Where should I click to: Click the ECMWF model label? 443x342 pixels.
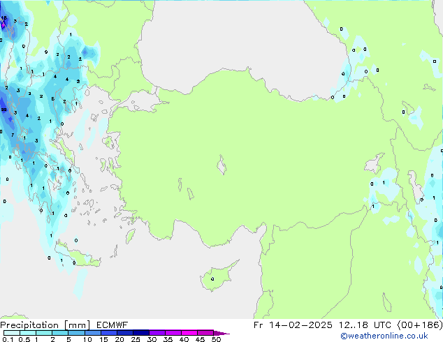[x=112, y=325]
